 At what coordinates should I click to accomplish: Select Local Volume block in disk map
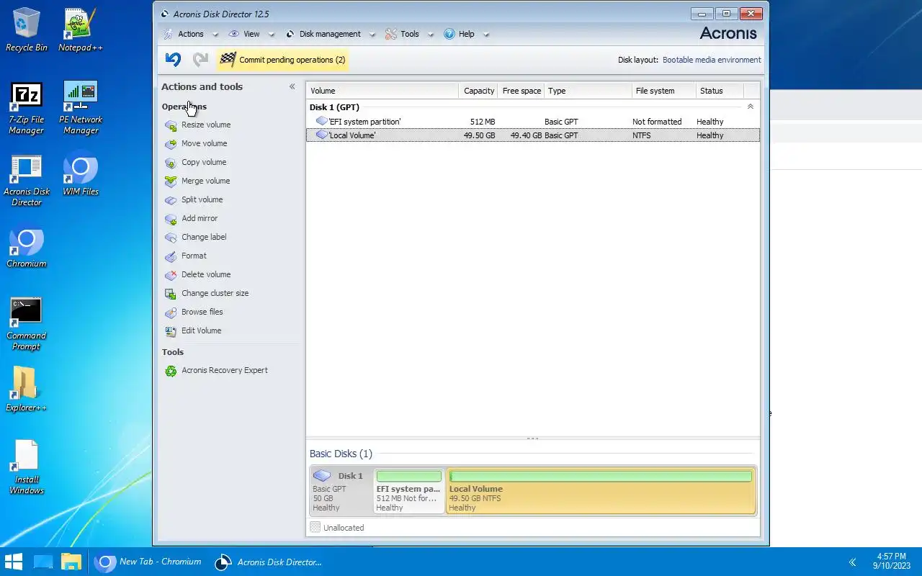(601, 491)
